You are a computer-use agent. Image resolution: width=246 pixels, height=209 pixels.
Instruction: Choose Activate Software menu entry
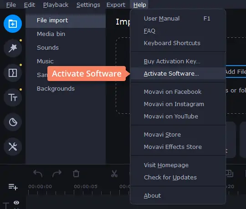(x=178, y=73)
